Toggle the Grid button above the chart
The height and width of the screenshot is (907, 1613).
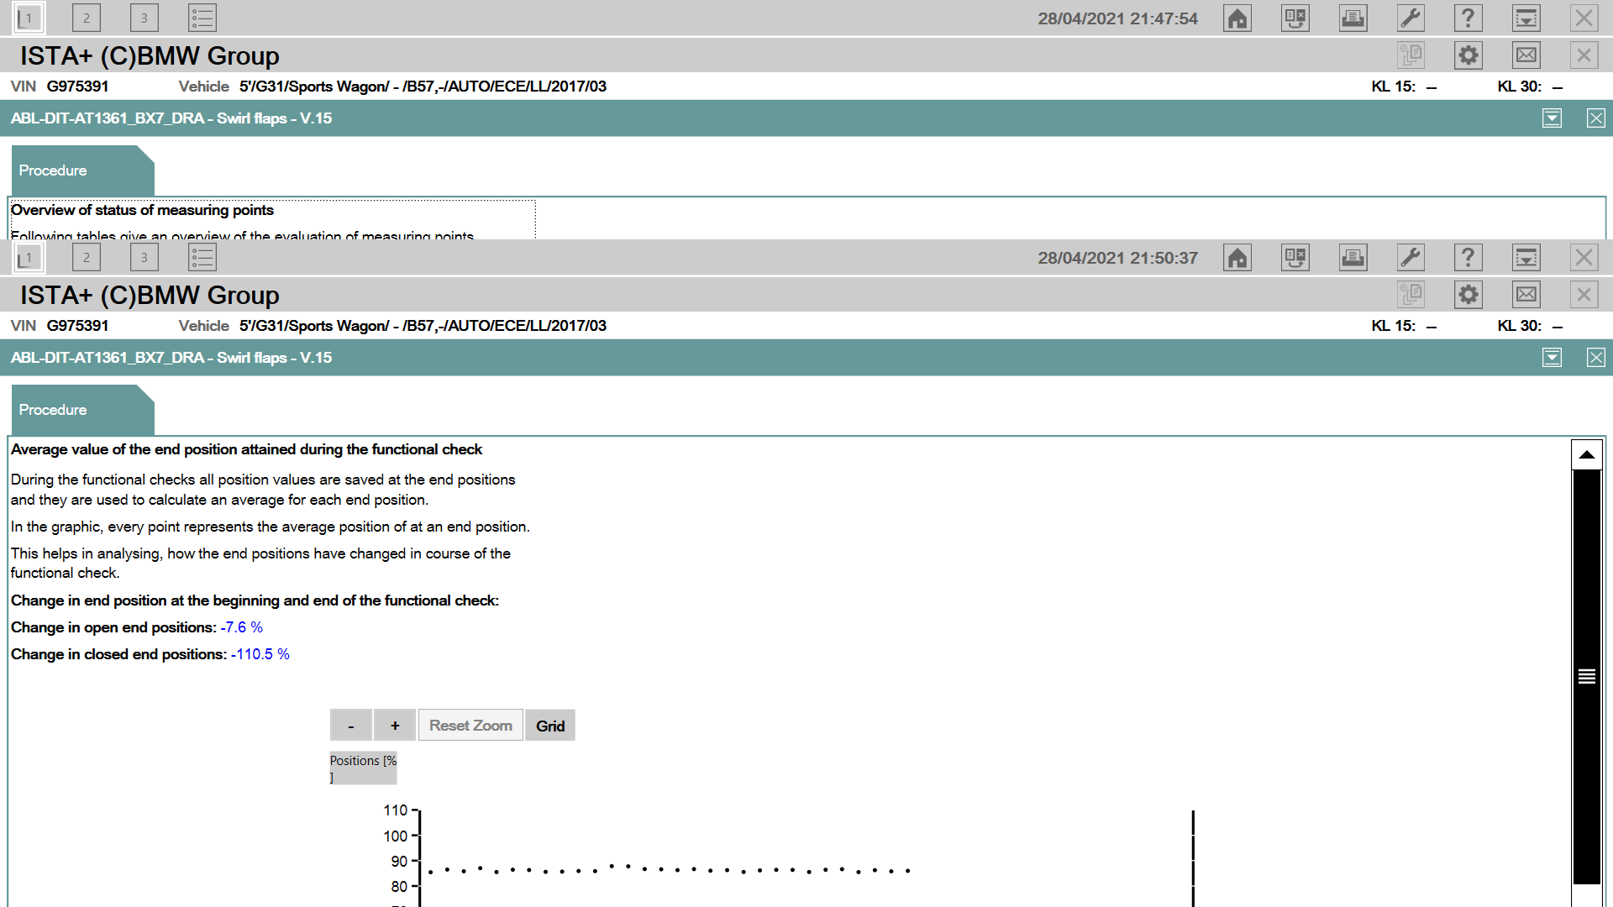[550, 726]
